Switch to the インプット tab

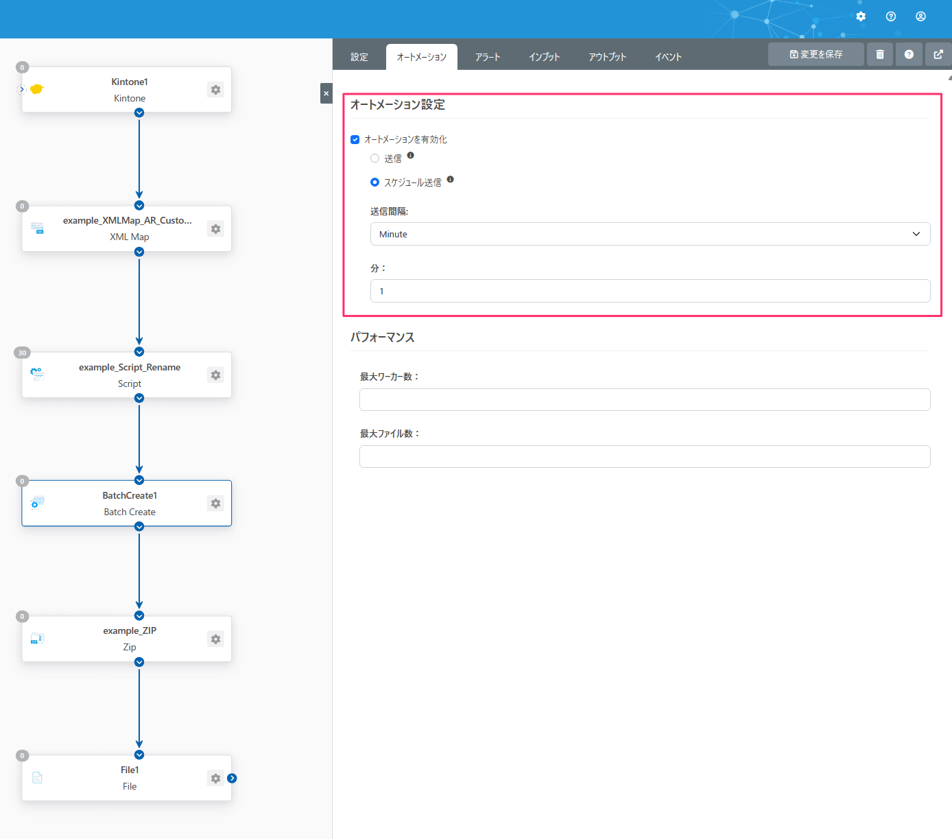click(545, 57)
